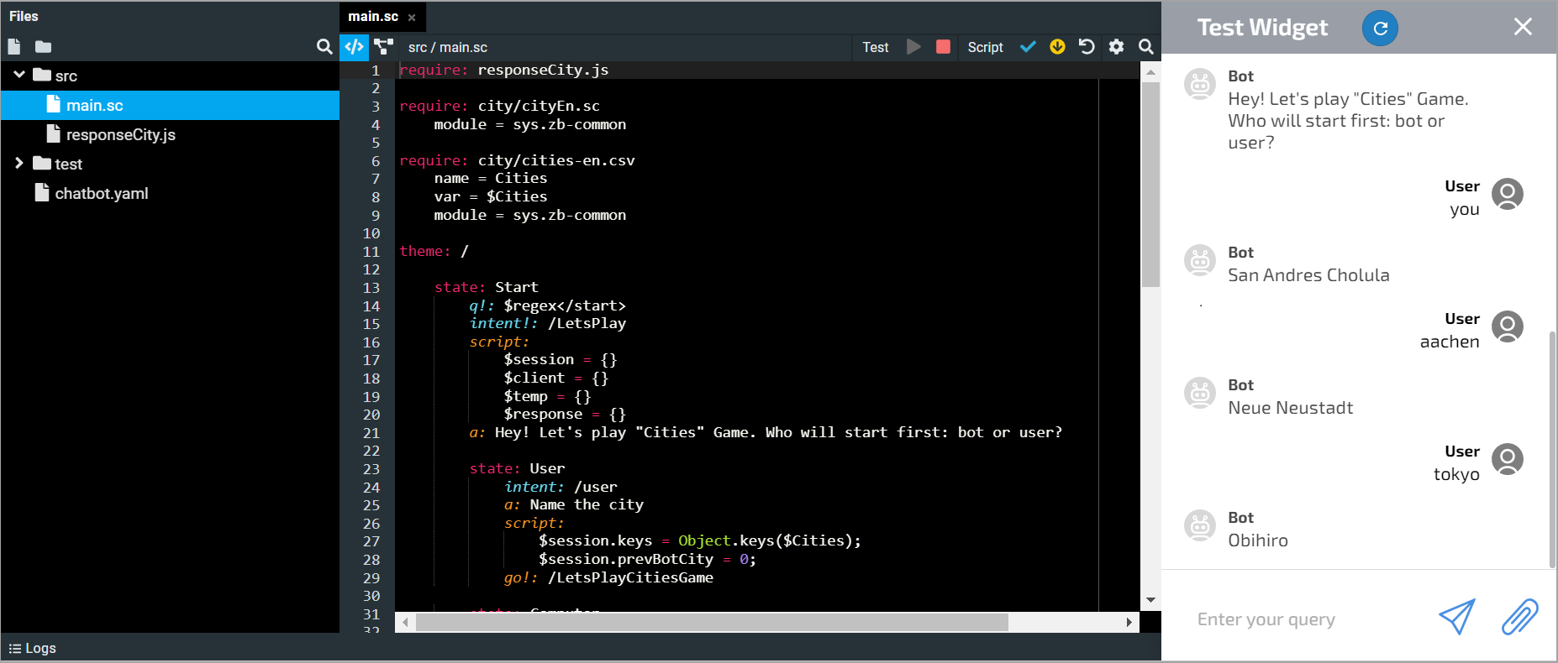Open search in the code editor
This screenshot has width=1558, height=663.
point(1145,47)
